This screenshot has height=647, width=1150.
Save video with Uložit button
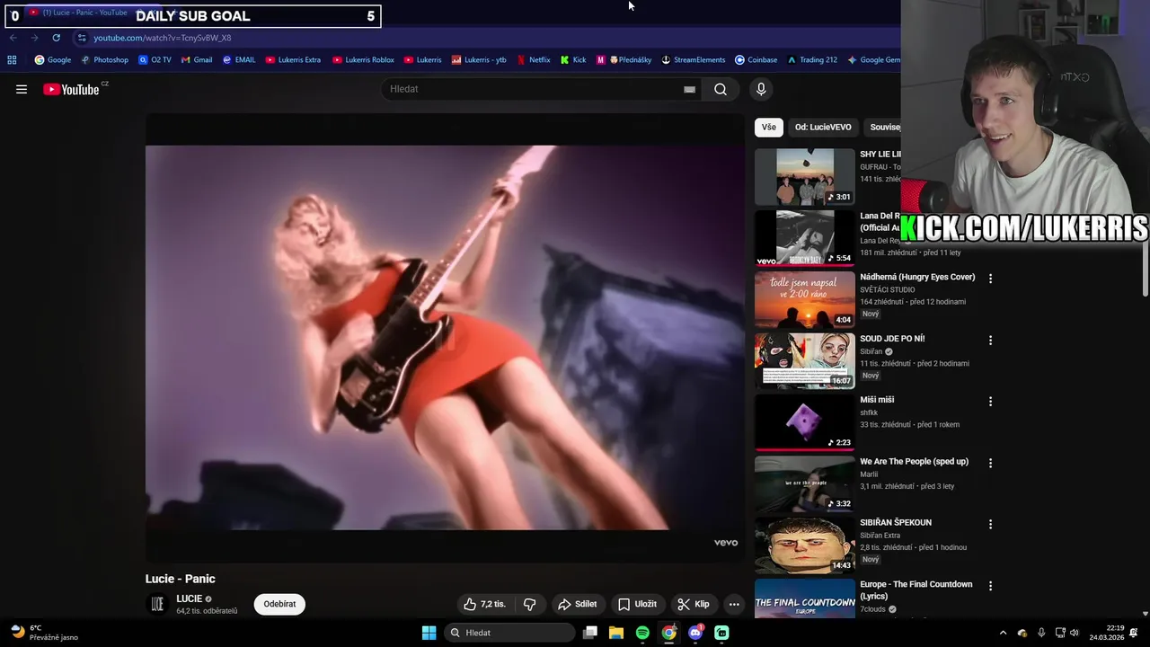(637, 604)
